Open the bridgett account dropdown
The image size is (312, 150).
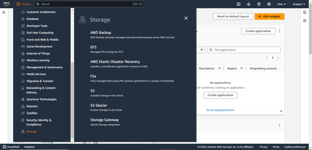[299, 4]
